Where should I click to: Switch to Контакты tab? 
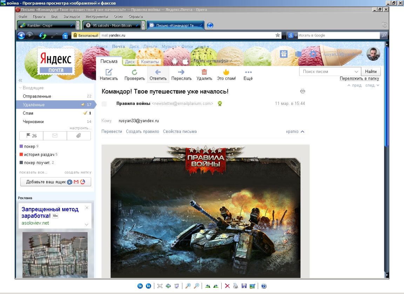[150, 62]
